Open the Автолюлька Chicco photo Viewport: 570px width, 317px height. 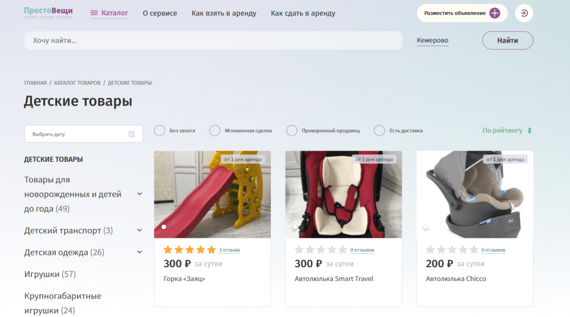[475, 194]
